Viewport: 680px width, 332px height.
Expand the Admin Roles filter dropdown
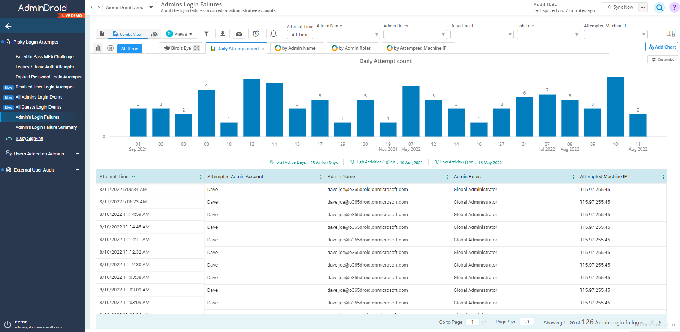point(415,35)
